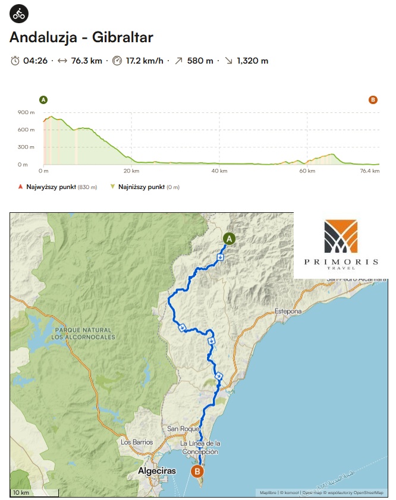
Task: Click the Primoris Travel logo
Action: pos(341,244)
